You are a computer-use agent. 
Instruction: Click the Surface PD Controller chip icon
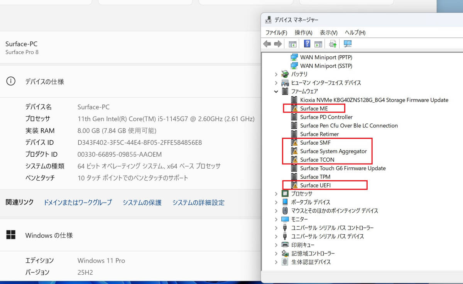point(294,117)
